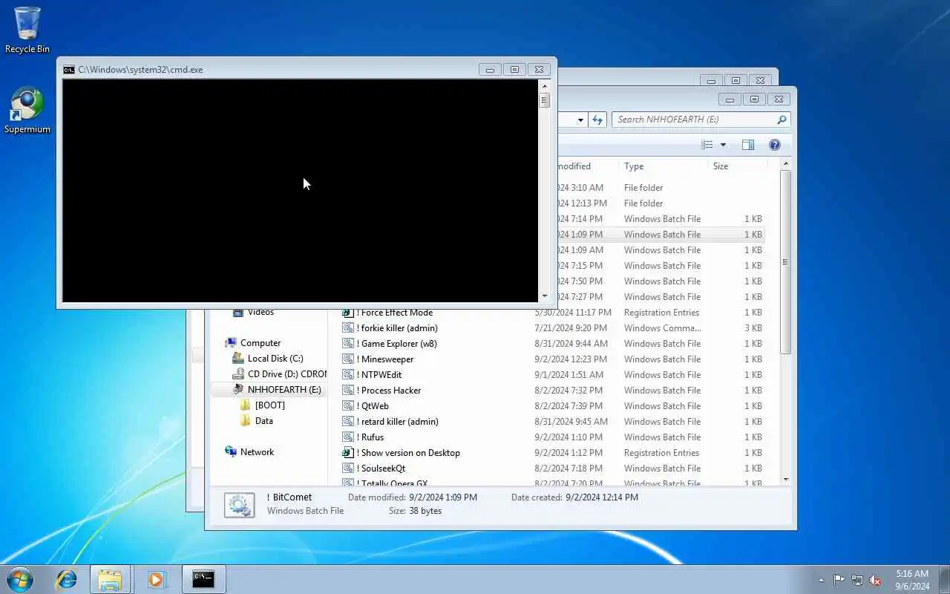The image size is (950, 594).
Task: Open the 5:16 AM clock
Action: [x=912, y=580]
